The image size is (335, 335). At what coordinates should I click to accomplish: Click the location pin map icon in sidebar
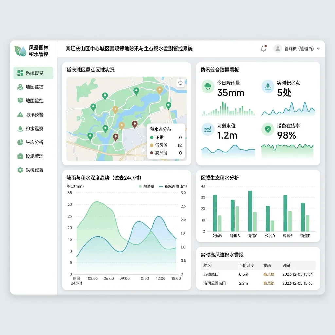click(x=20, y=87)
